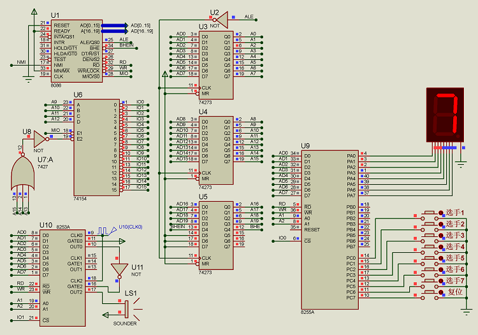Toggle the 选手1 push button
The image size is (478, 335).
click(x=430, y=215)
